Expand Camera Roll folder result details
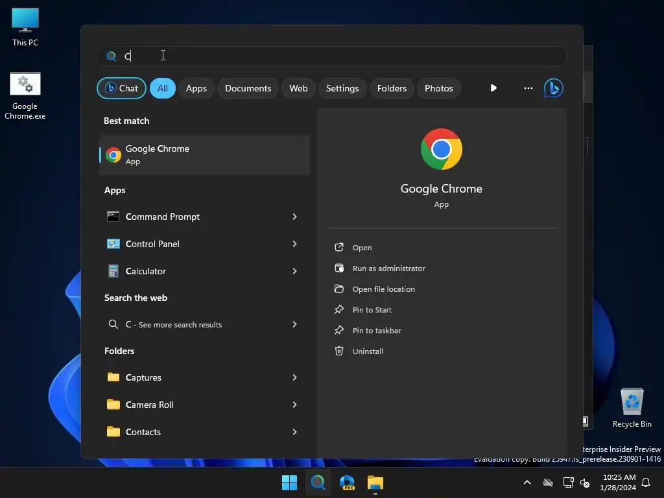 [x=295, y=405]
